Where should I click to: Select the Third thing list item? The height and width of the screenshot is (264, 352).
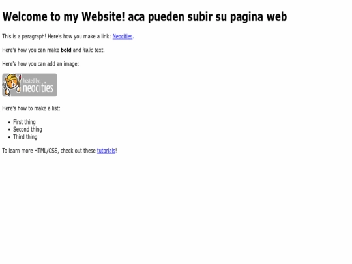(25, 137)
